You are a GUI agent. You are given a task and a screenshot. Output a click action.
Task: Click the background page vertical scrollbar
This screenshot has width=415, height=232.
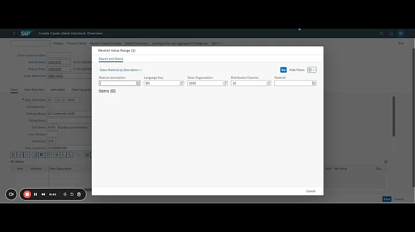click(413, 117)
